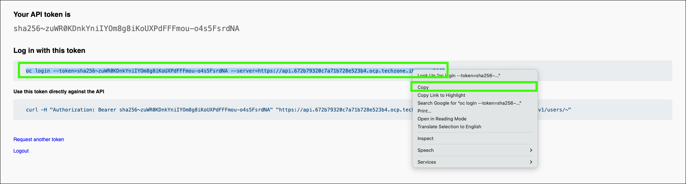Expand the Speech submenu arrow
686x184 pixels.
coord(531,150)
